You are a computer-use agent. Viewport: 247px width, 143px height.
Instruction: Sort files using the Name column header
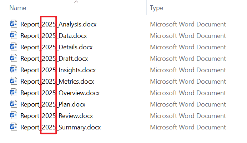18,8
